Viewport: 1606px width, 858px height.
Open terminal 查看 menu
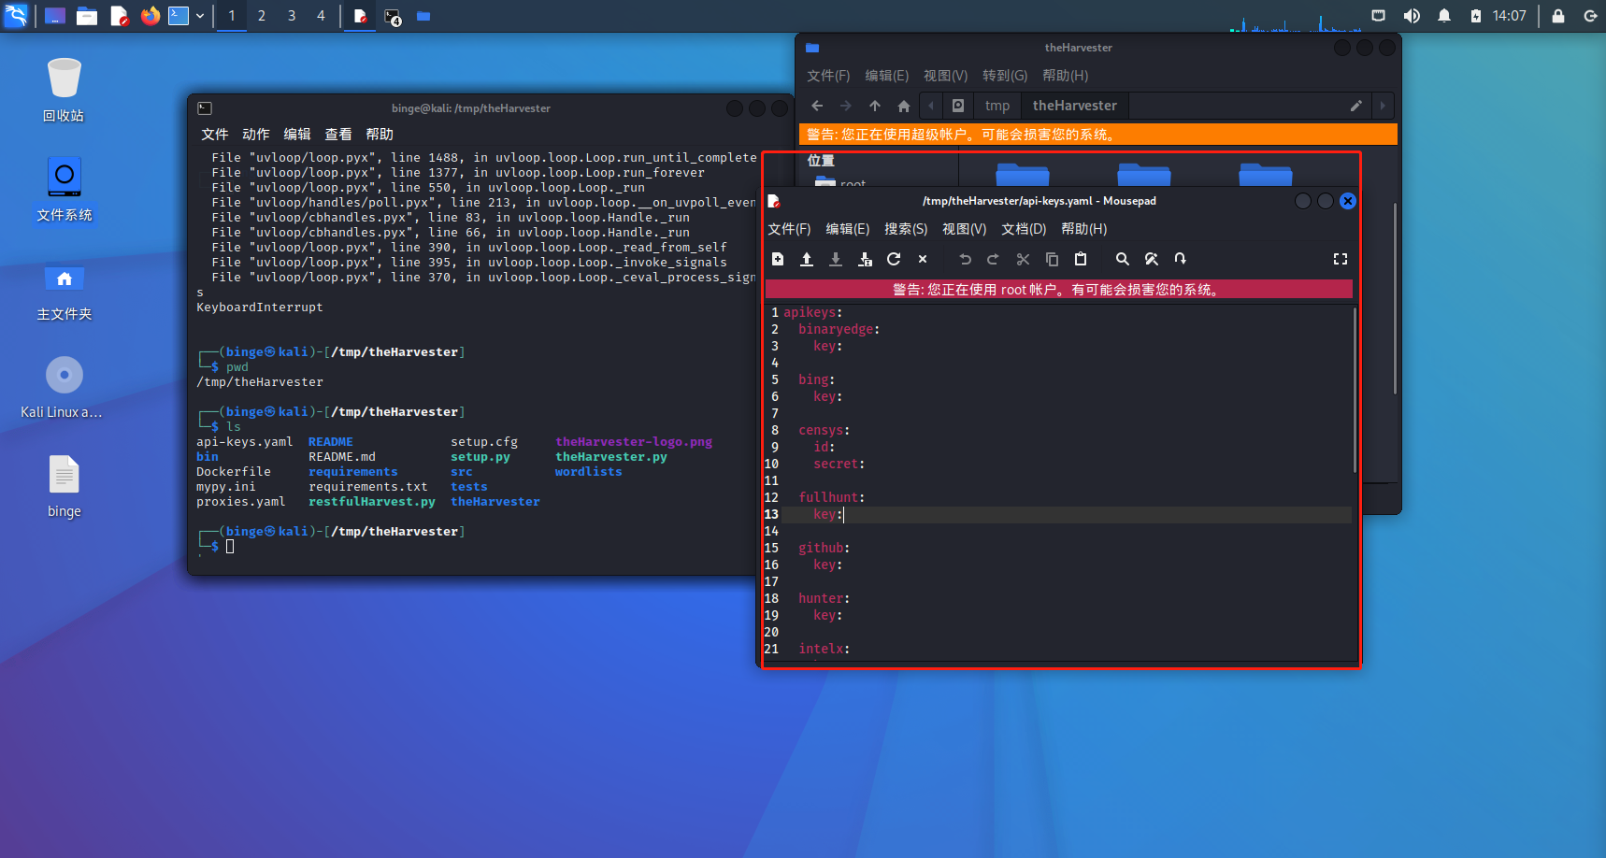click(338, 135)
